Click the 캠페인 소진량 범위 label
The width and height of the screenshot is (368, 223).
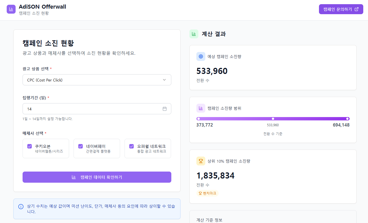tap(224, 108)
